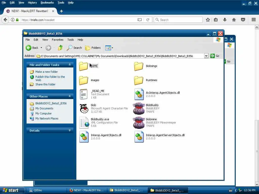Click the green Go arrow button
The height and width of the screenshot is (194, 259).
[x=212, y=56]
